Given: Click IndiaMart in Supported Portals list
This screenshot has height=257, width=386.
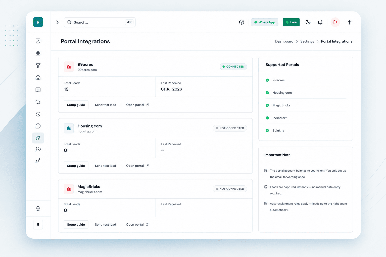Looking at the screenshot, I should point(279,118).
